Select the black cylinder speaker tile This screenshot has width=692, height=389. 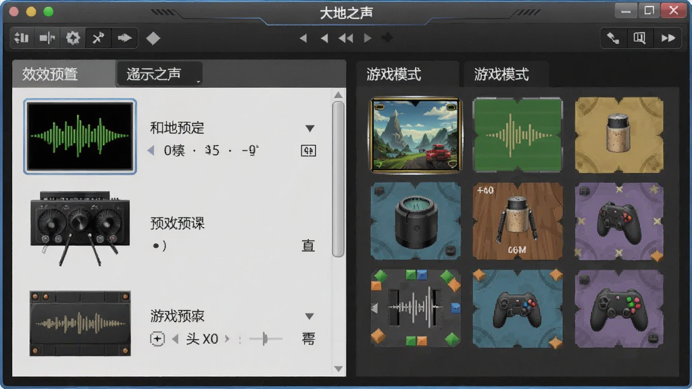click(x=416, y=221)
